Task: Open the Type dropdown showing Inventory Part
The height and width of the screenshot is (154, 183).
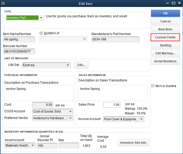Action: [41, 18]
